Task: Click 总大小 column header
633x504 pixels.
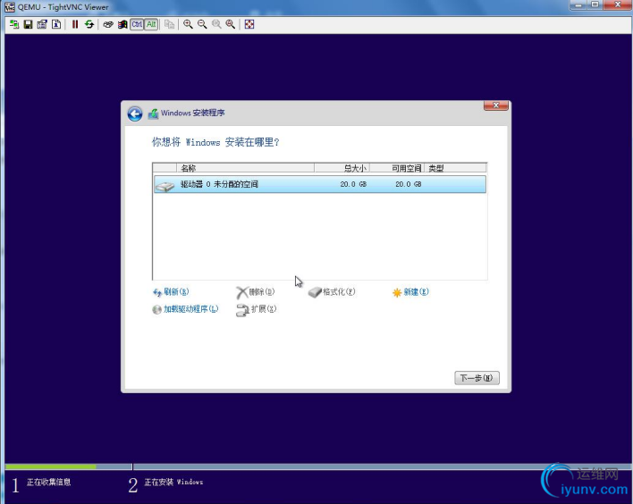Action: (x=342, y=168)
